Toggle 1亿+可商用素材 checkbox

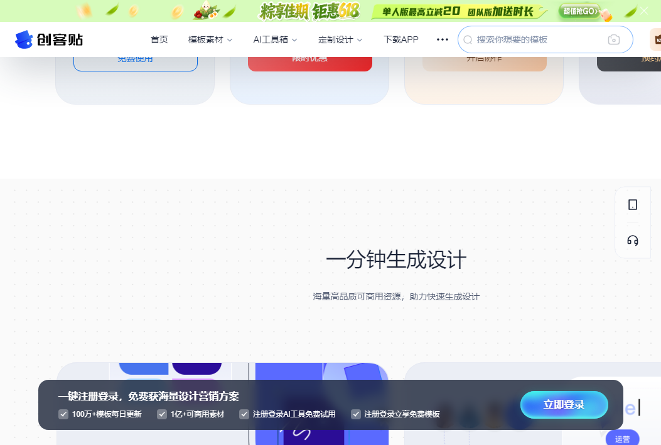click(162, 414)
